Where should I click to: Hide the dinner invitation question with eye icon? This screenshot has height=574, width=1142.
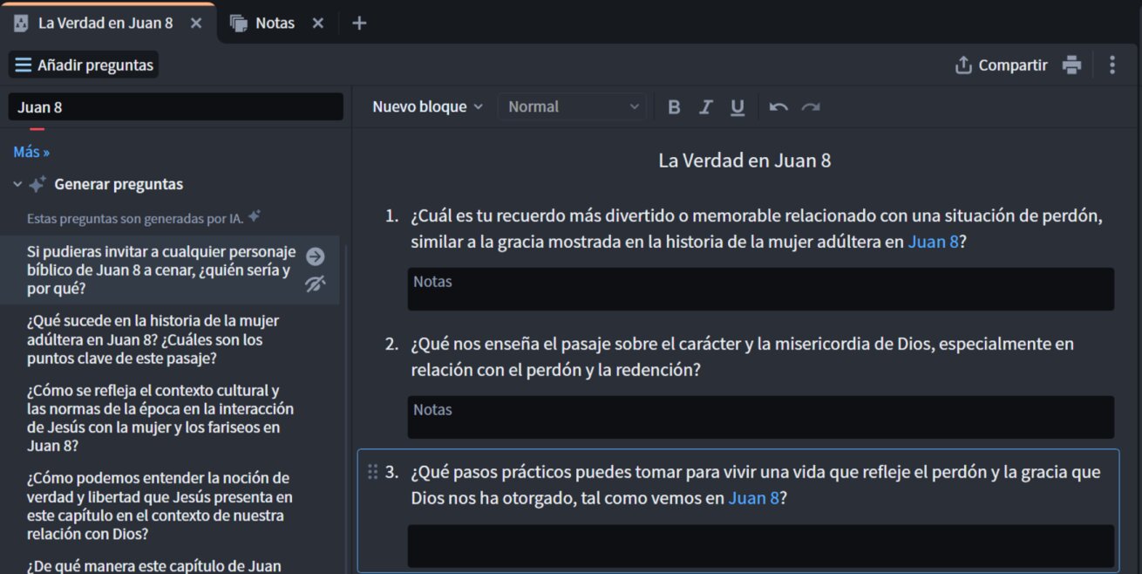point(316,284)
